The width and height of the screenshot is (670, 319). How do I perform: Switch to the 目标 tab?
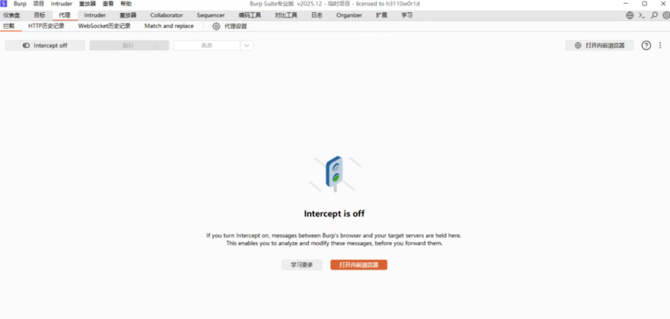(x=40, y=16)
